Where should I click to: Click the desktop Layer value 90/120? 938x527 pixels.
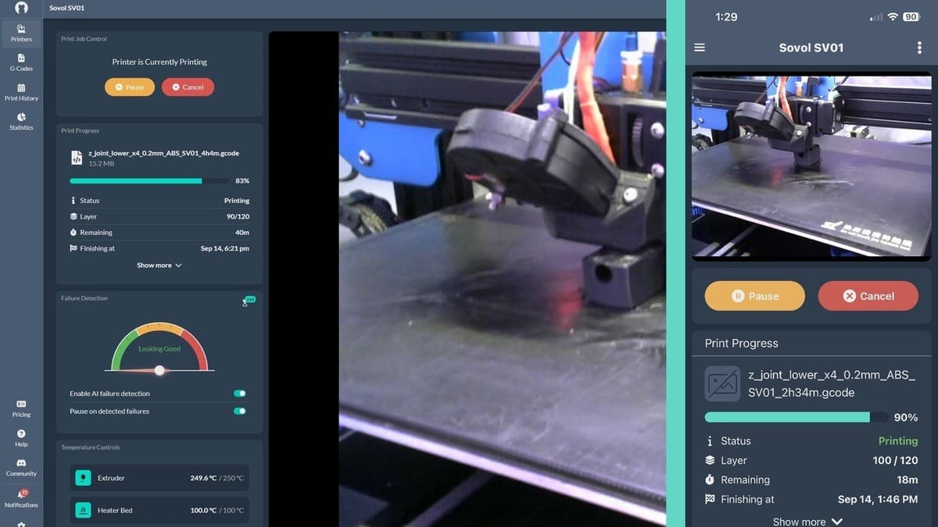(237, 216)
